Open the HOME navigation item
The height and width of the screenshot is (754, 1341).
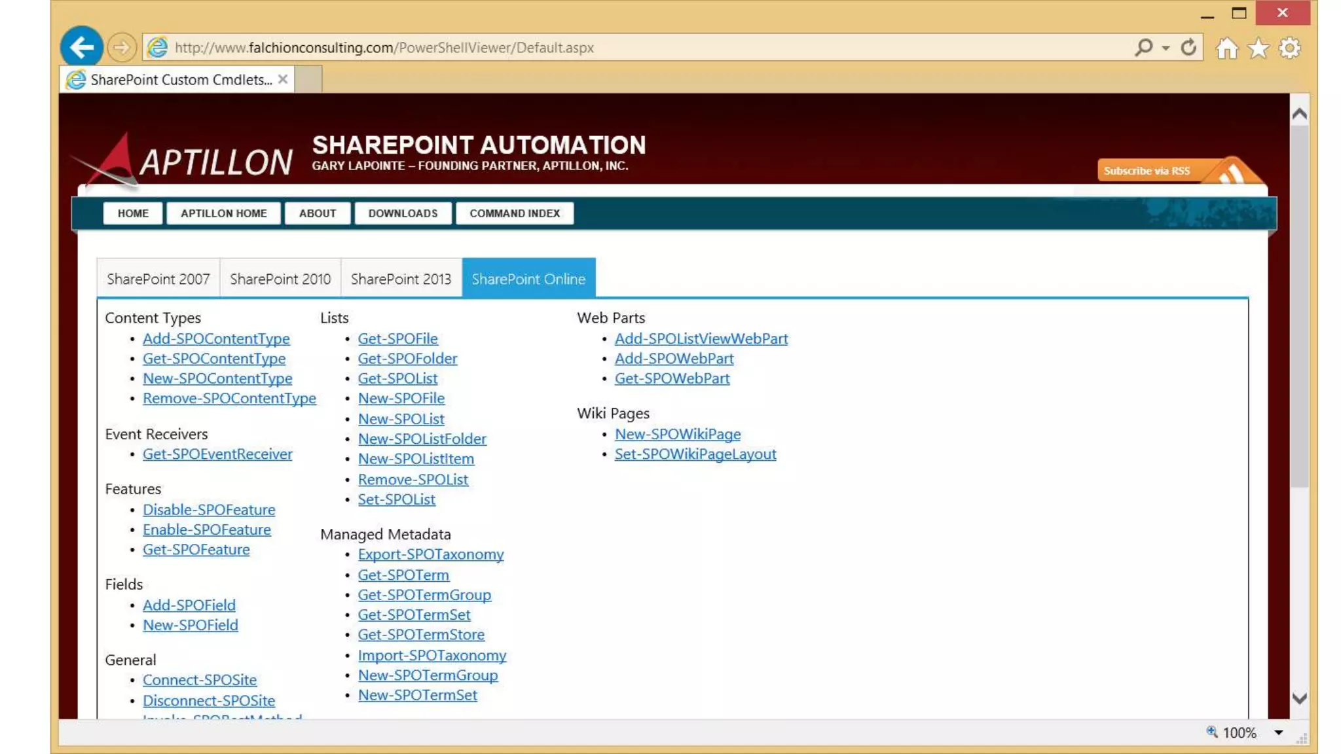tap(133, 213)
